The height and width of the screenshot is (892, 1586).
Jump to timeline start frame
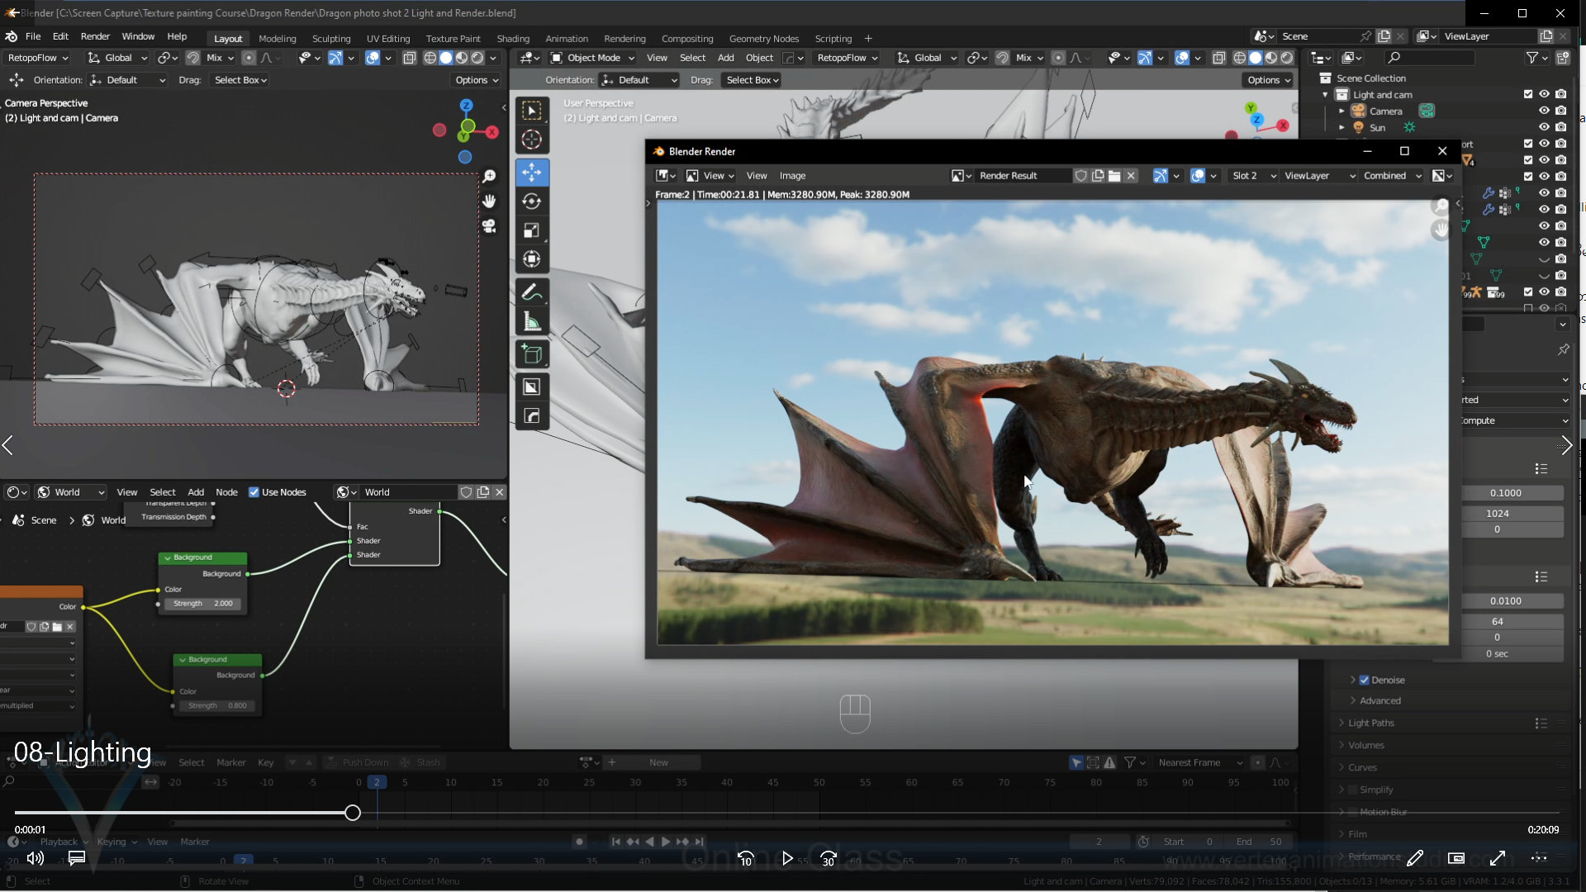point(615,842)
